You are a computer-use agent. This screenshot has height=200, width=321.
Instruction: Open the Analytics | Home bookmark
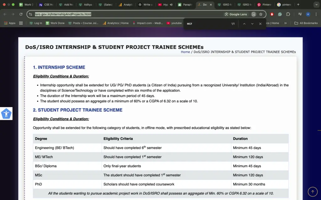[x=116, y=23]
